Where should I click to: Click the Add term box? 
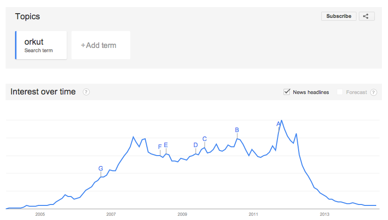tap(101, 45)
